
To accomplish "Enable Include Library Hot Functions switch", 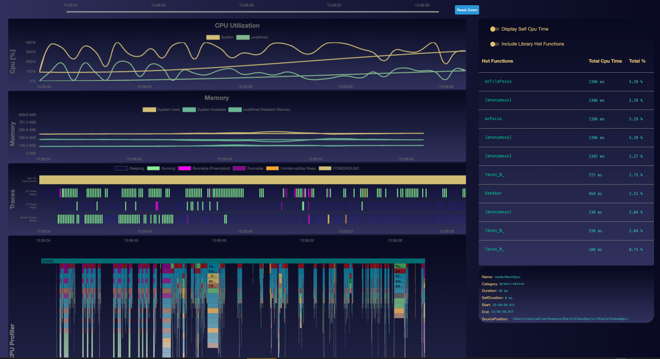I will 494,44.
